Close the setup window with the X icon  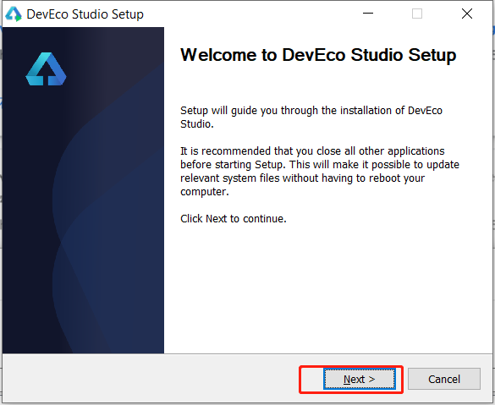click(x=466, y=14)
